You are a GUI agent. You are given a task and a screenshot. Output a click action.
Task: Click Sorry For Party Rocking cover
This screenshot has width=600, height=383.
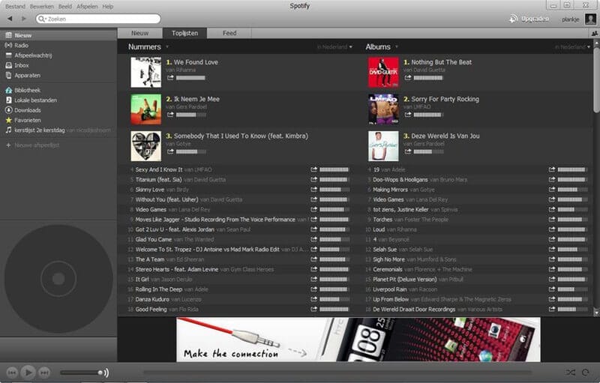(383, 109)
